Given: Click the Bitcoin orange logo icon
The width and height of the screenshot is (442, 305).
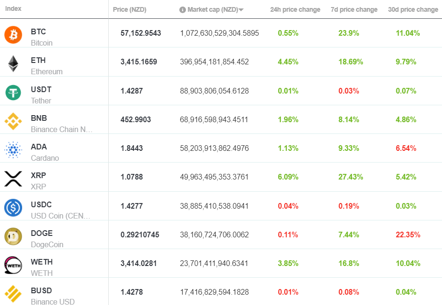Looking at the screenshot, I should 13,35.
